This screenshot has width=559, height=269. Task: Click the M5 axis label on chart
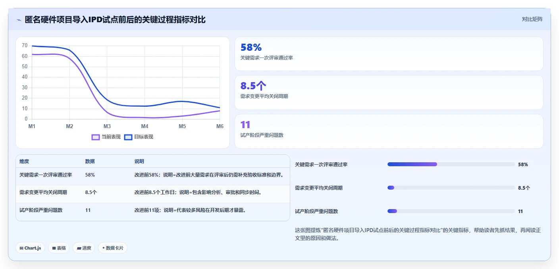(182, 126)
